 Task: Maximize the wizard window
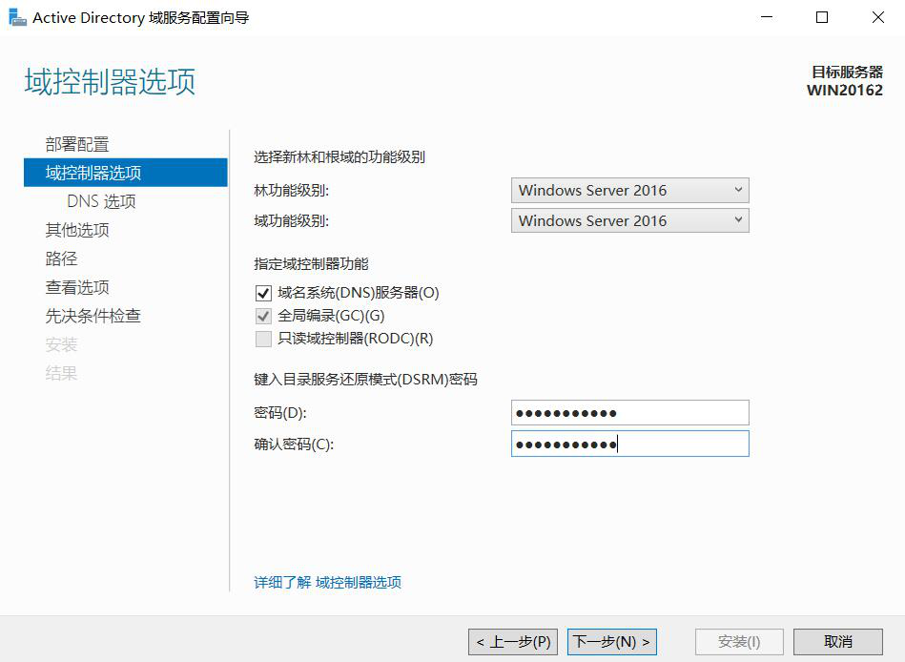tap(822, 17)
